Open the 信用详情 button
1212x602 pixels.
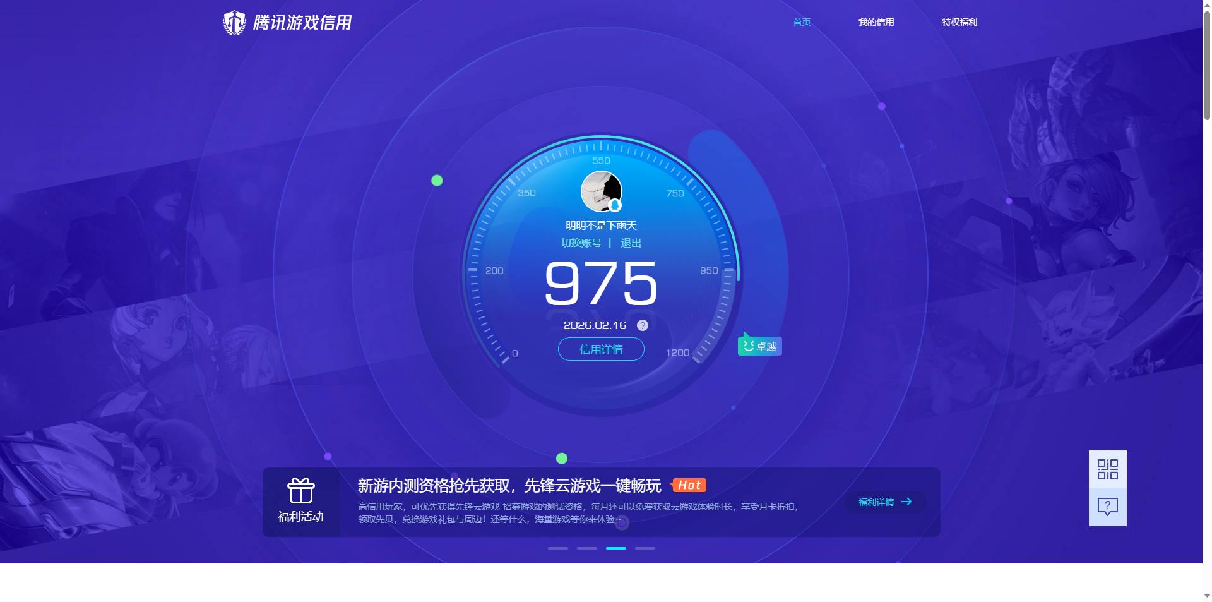click(x=600, y=349)
